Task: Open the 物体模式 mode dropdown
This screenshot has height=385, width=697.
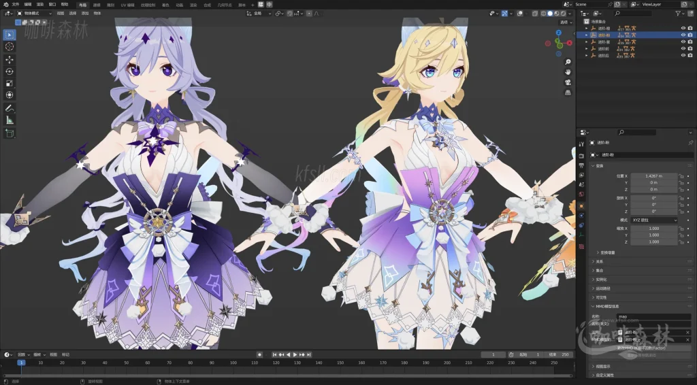Action: 34,14
